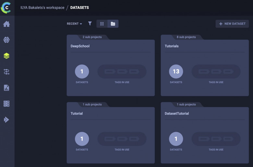The width and height of the screenshot is (253, 167).
Task: Switch to grid list view
Action: pos(102,24)
